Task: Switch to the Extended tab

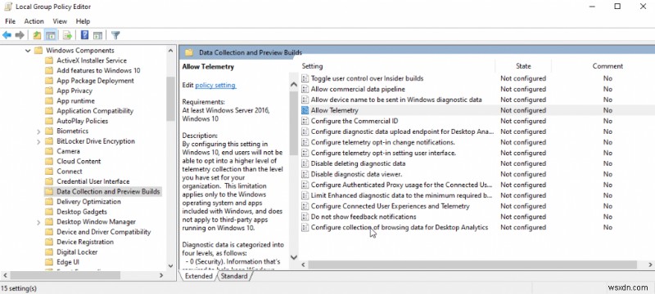Action: point(198,276)
